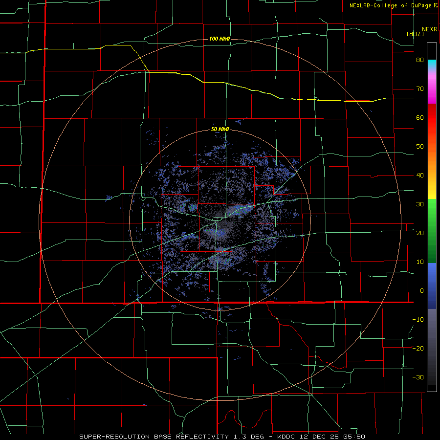
Task: Click the Super-Resolution Base Reflectivity caption
Action: pos(222,437)
